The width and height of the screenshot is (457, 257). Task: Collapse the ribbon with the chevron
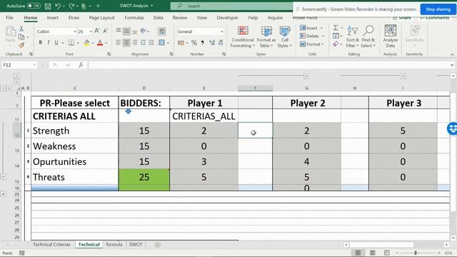pos(452,54)
